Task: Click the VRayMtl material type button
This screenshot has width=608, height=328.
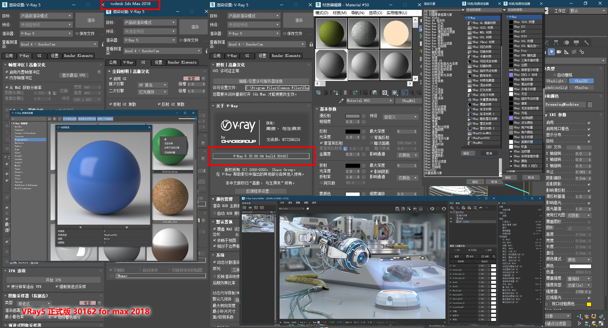Action: coord(408,100)
